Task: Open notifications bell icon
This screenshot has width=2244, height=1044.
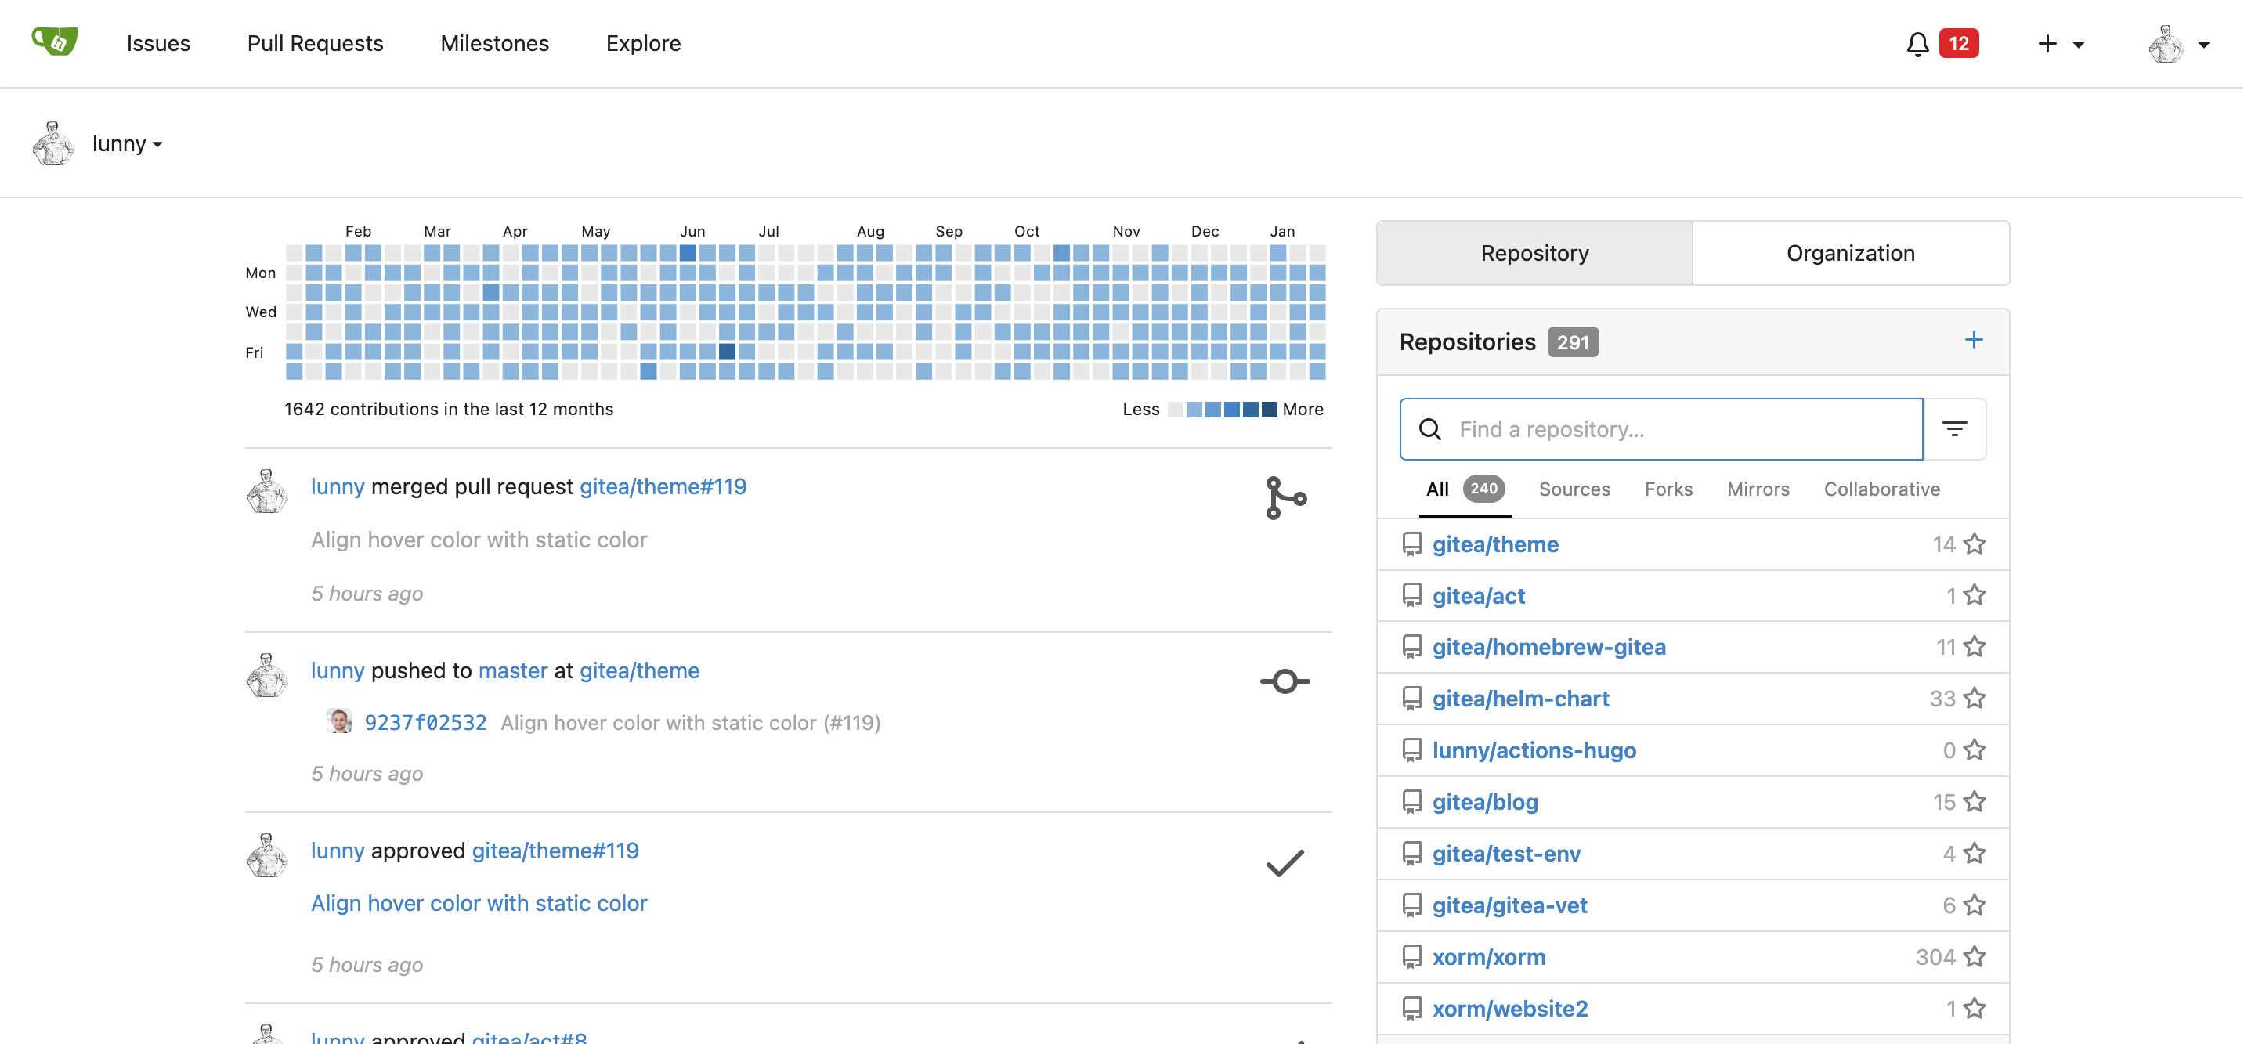Action: click(x=1917, y=45)
